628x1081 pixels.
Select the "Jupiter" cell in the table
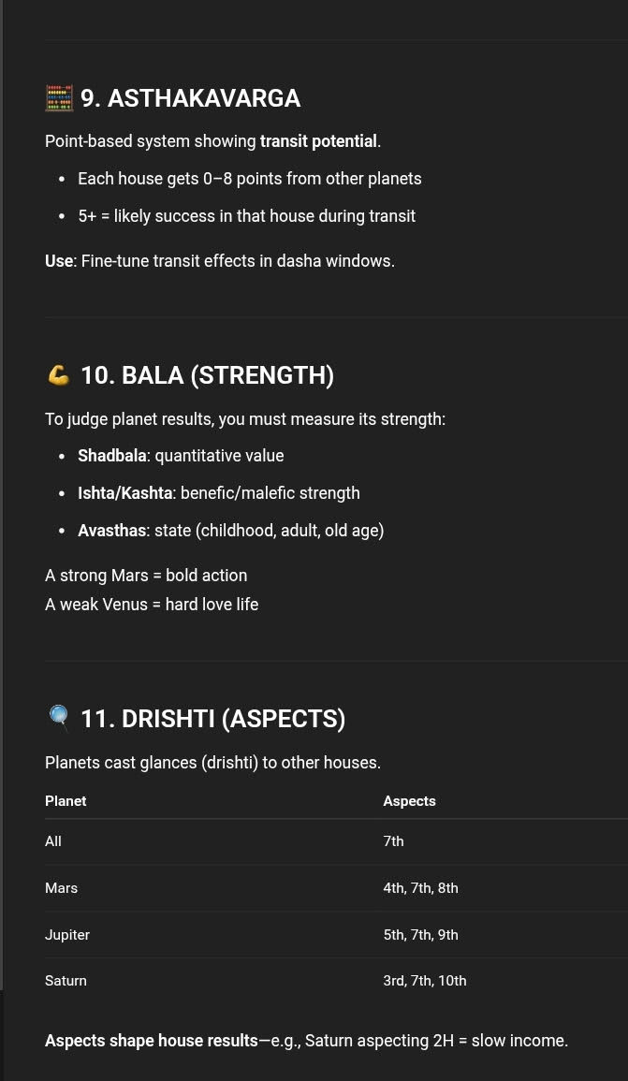tap(67, 935)
